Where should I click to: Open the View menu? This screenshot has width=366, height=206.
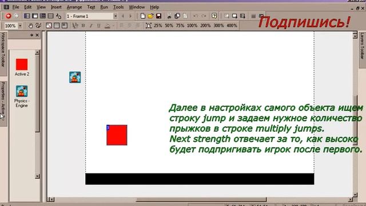(x=41, y=7)
